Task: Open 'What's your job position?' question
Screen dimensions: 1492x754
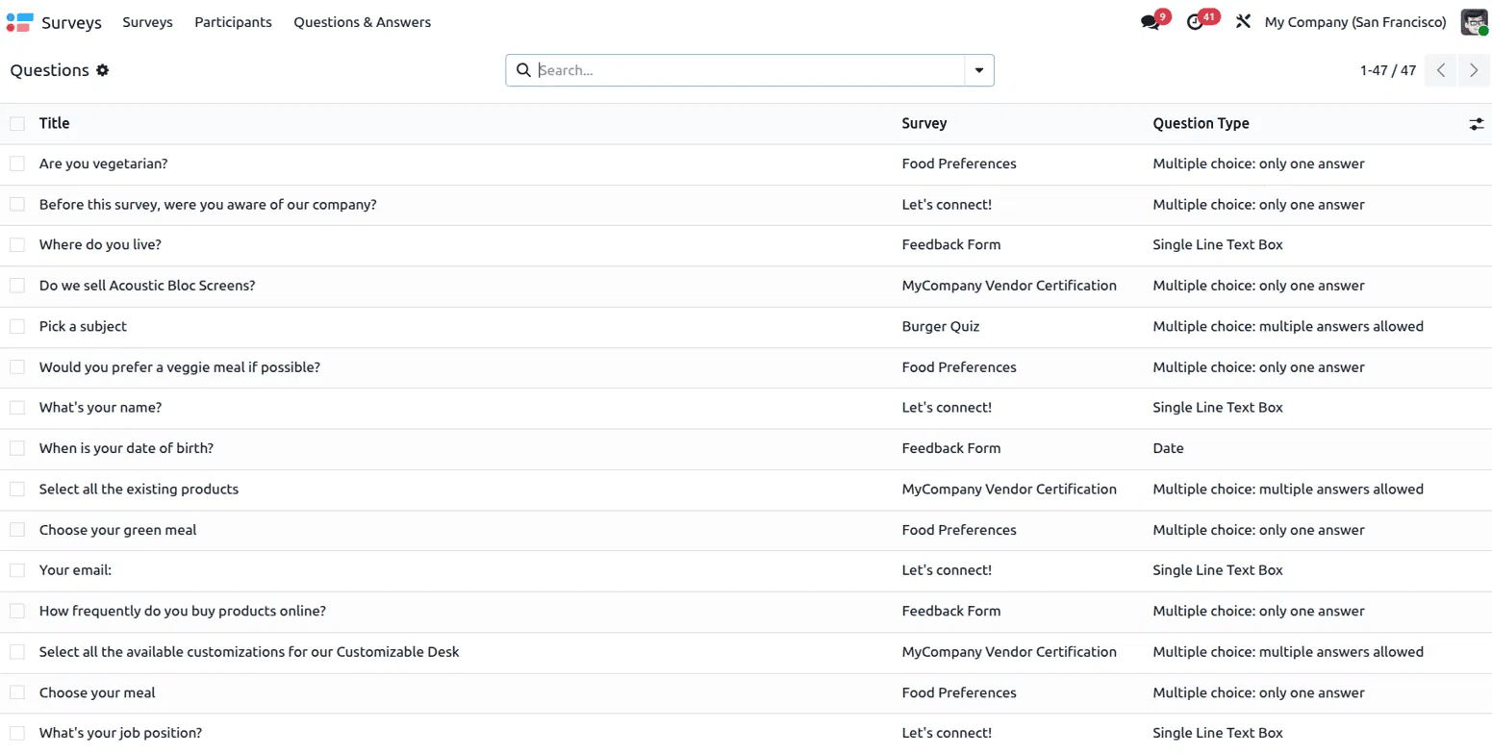Action: tap(120, 733)
